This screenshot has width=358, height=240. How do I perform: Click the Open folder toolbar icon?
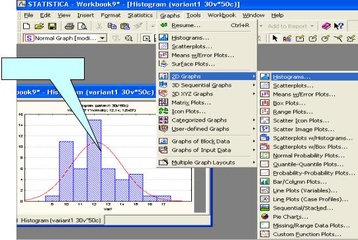[39, 26]
